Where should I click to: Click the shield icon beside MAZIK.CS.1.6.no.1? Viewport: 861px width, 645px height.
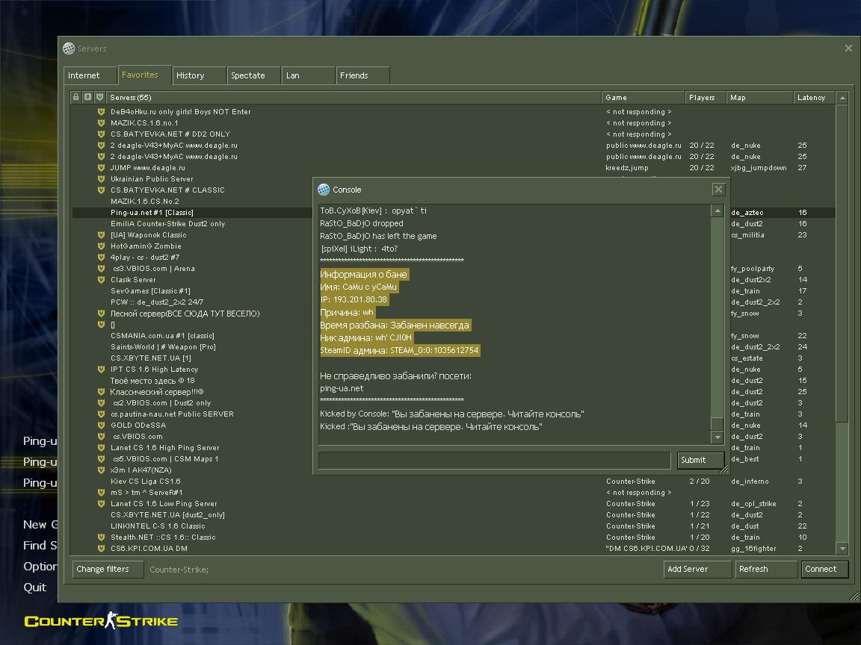coord(101,123)
